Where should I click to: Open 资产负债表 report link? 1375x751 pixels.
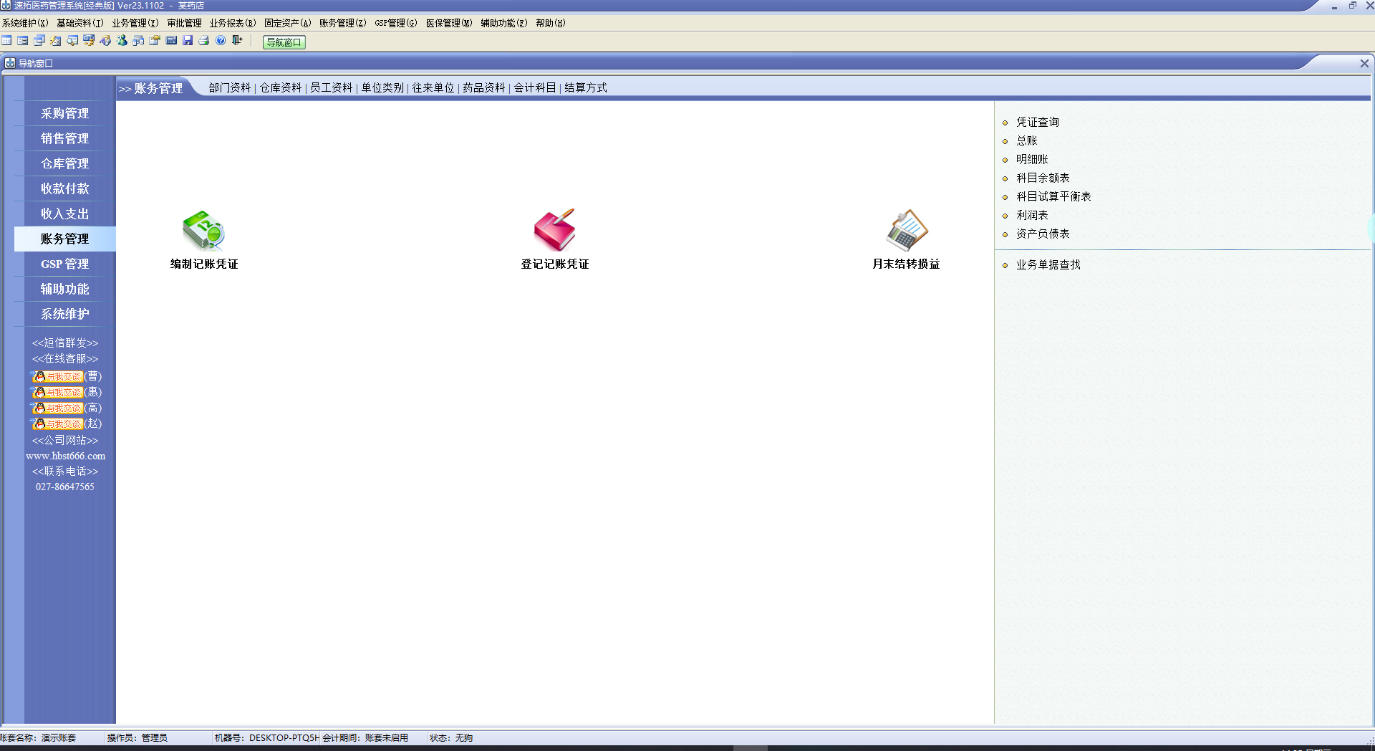(1043, 234)
